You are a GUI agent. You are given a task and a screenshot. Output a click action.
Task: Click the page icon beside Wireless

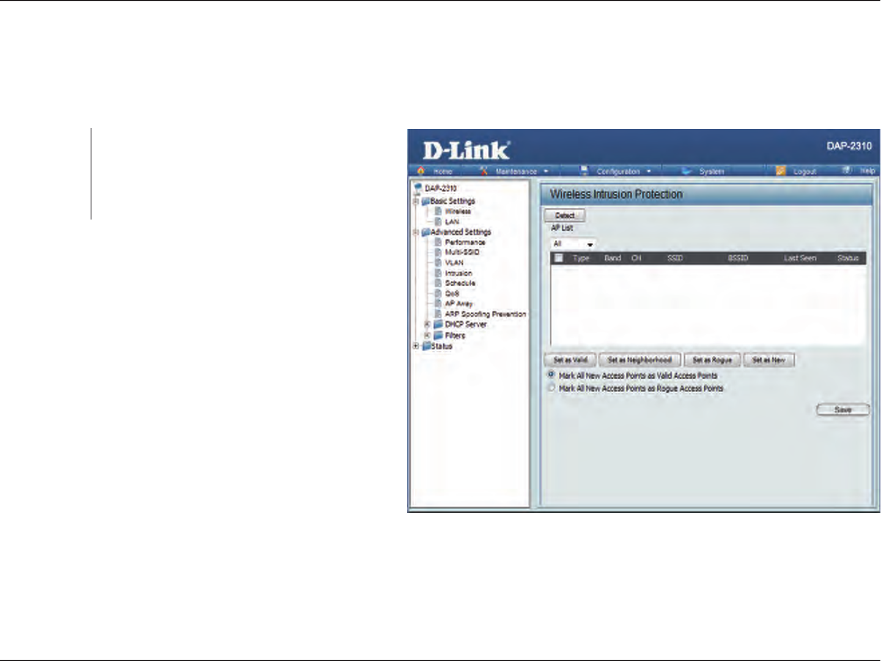(x=438, y=212)
